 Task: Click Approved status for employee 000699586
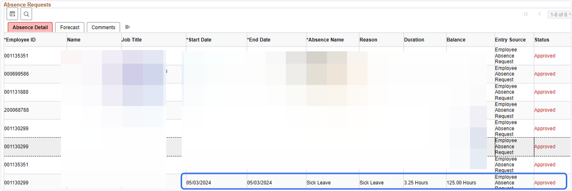545,74
